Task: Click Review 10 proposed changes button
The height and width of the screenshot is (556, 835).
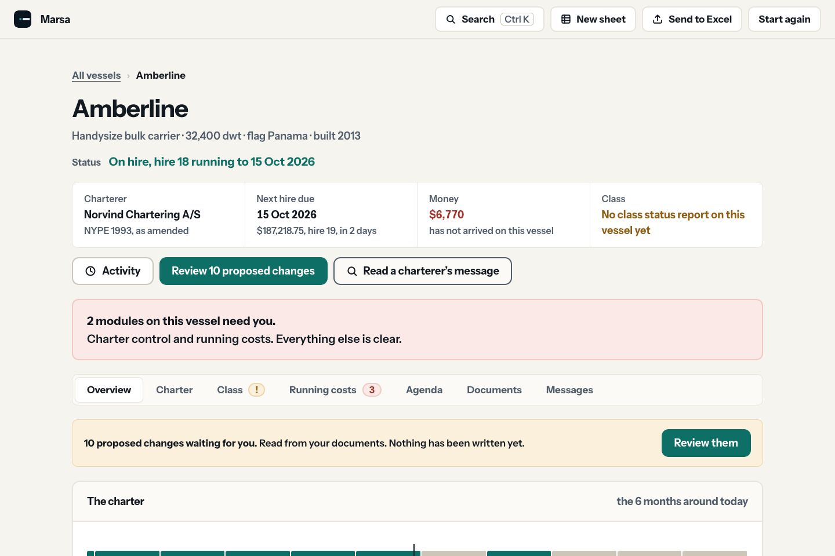Action: (x=244, y=271)
